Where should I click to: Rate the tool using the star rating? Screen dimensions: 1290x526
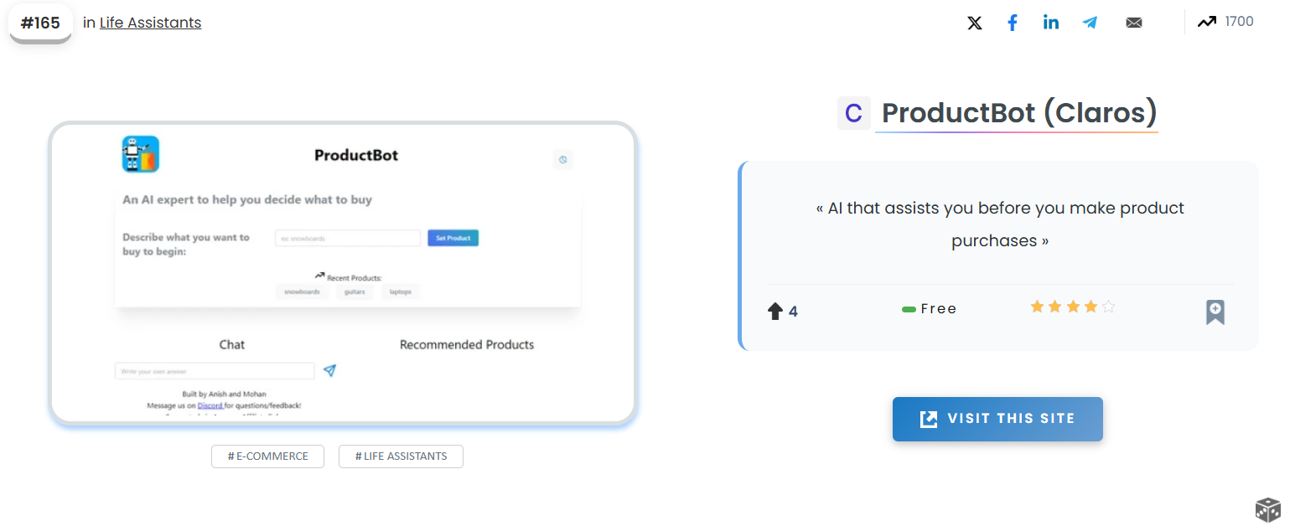pos(1072,307)
